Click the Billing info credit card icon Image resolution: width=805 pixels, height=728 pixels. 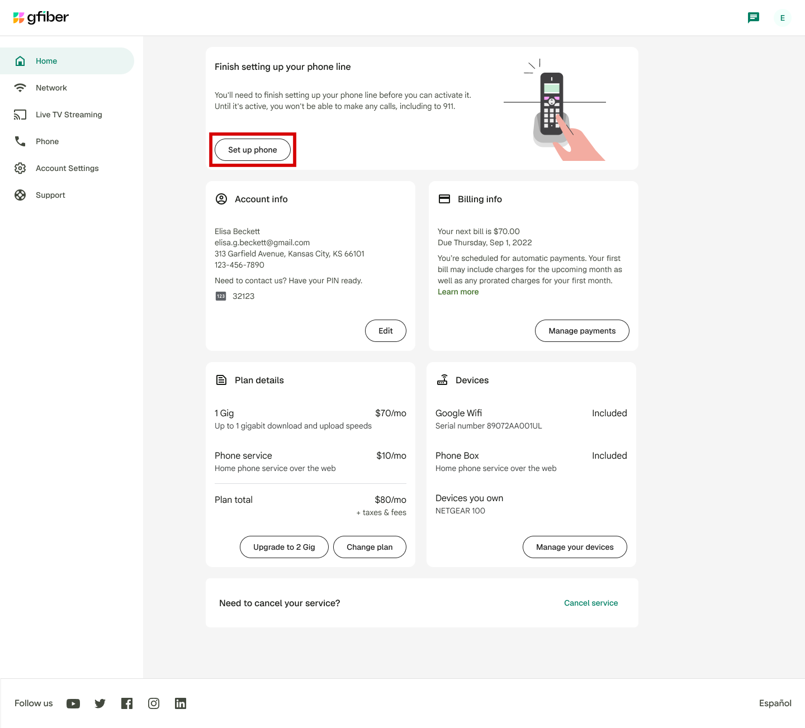444,199
